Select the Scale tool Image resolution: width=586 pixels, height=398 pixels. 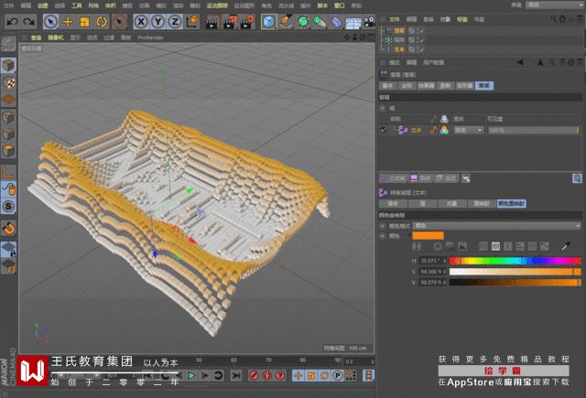pos(84,22)
